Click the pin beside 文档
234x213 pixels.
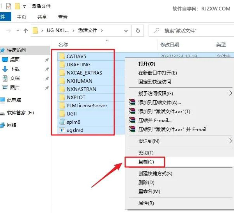[x=47, y=78]
